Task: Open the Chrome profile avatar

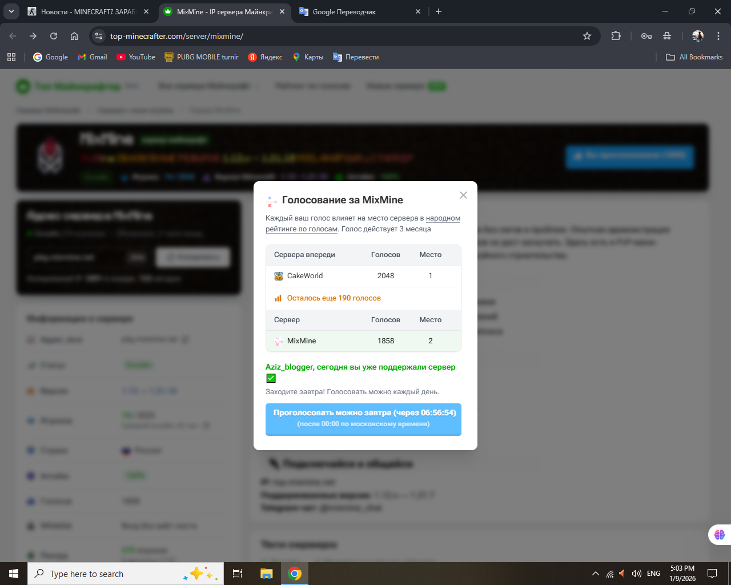Action: (697, 36)
